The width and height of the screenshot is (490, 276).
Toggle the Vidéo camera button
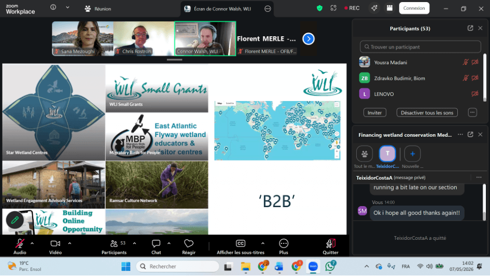[55, 243]
